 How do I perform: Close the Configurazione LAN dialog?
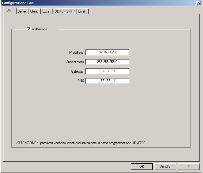pos(199,3)
